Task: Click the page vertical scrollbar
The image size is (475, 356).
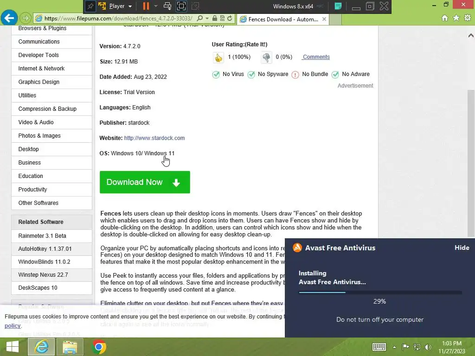Action: (471, 164)
